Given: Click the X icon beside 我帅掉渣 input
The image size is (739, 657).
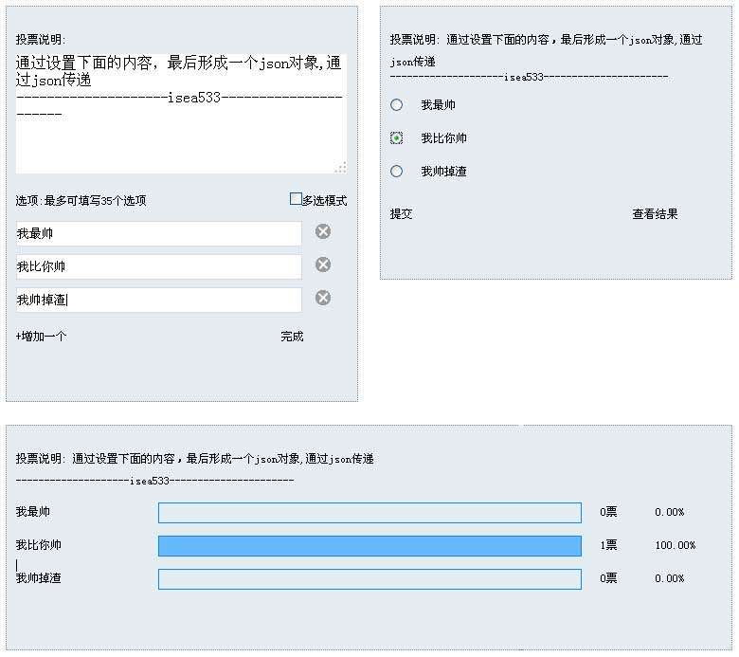Looking at the screenshot, I should pyautogui.click(x=323, y=298).
